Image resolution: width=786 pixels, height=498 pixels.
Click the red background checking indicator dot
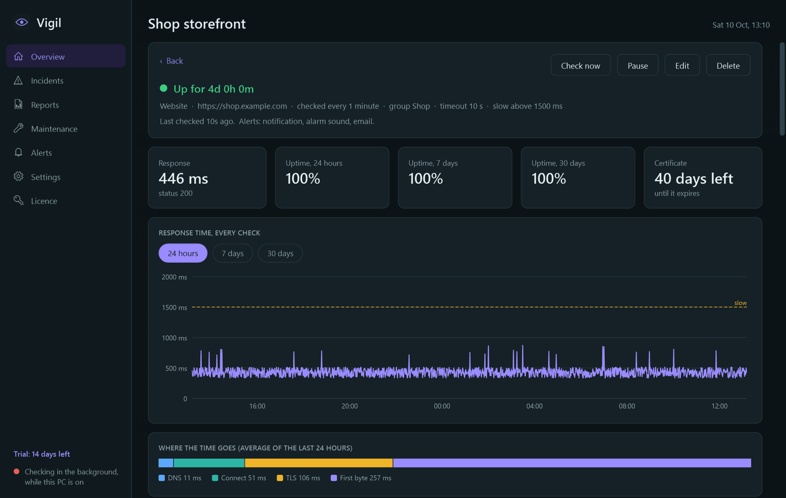[x=17, y=471]
